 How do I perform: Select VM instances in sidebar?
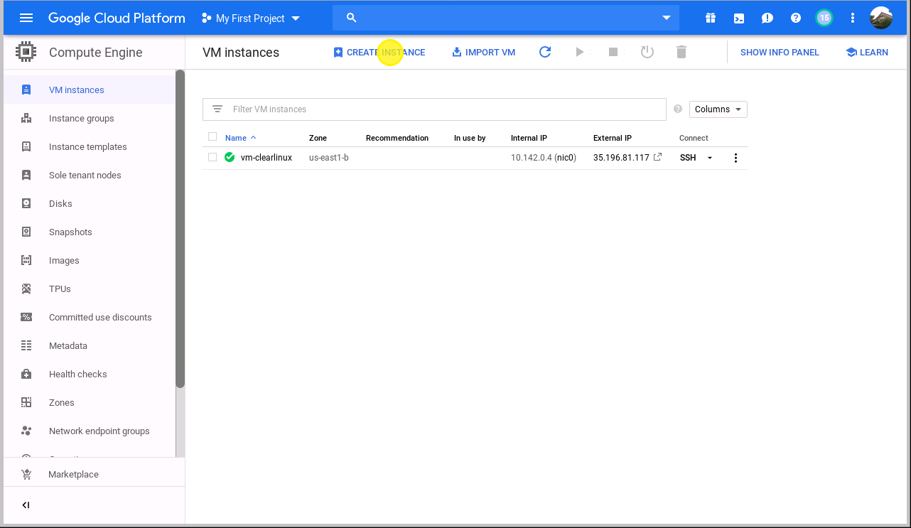[89, 90]
